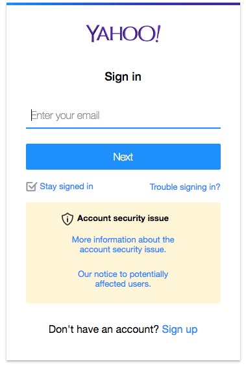
Task: Click the Next button
Action: tap(123, 157)
